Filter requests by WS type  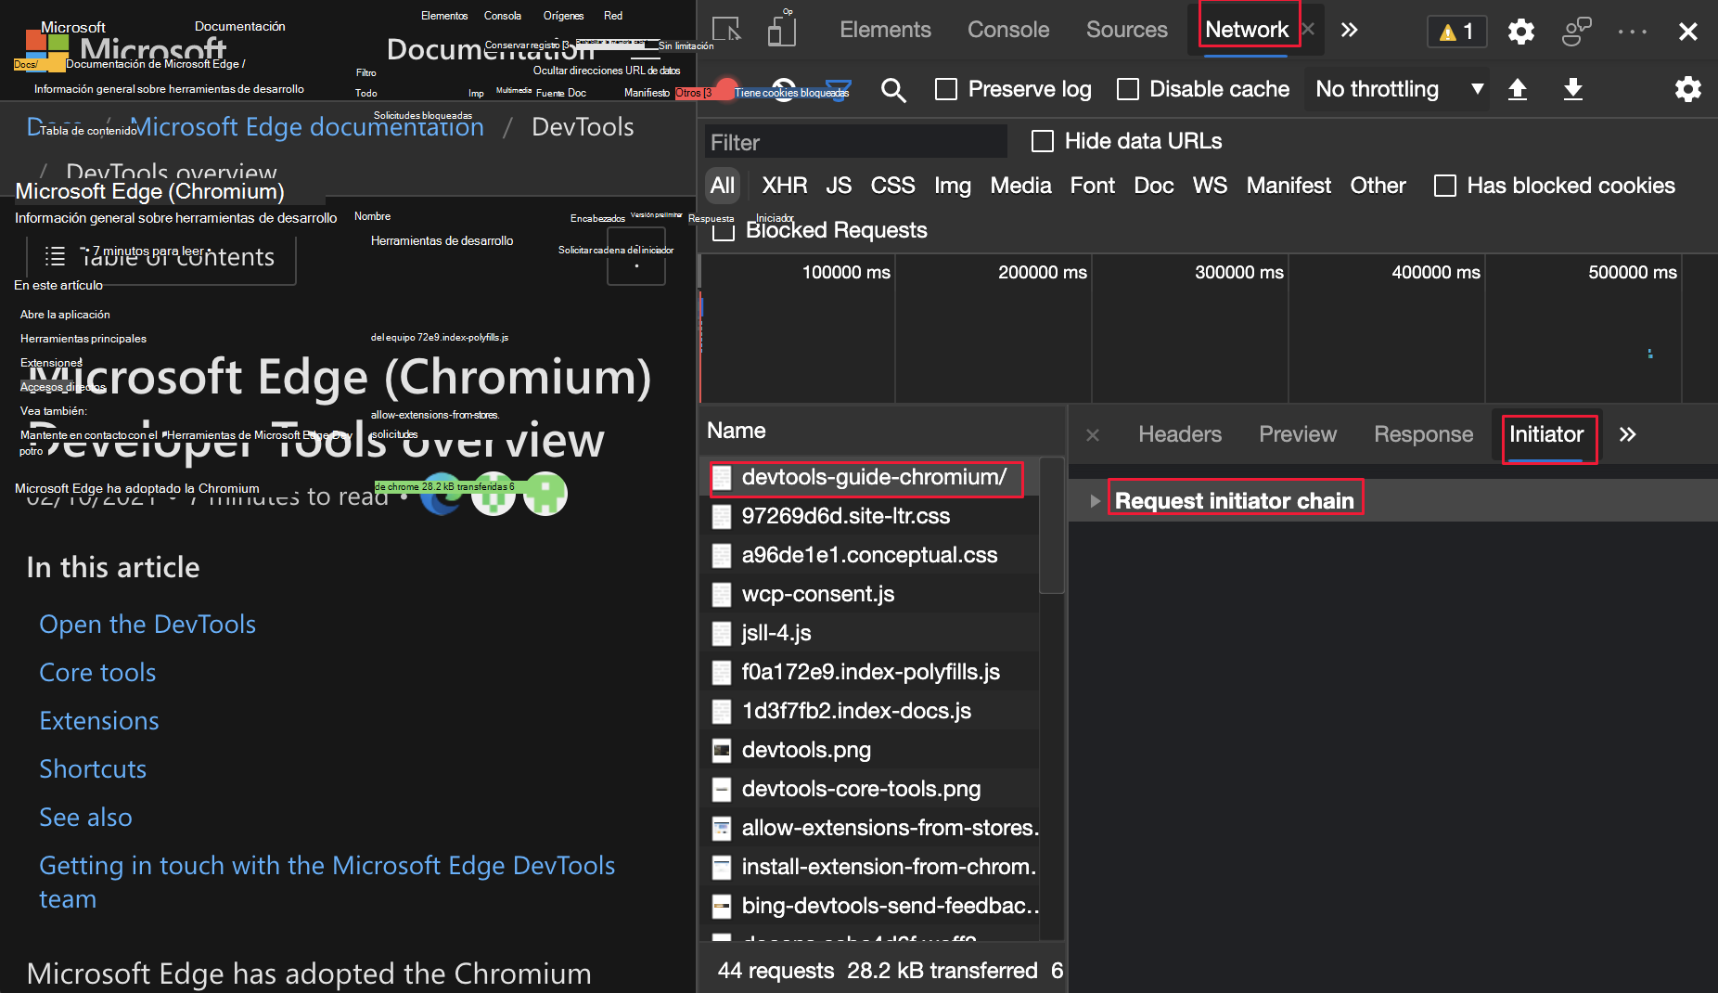click(1210, 186)
